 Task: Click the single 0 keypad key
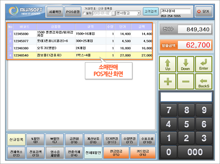click(x=169, y=152)
